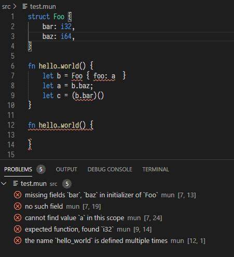Viewport: 234px width, 257px height.
Task: Click error icon for defined multiple times
Action: (18, 240)
